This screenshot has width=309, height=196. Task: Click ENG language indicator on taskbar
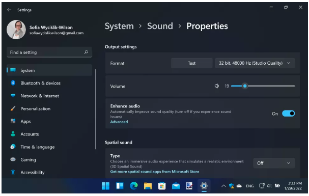coord(249,186)
